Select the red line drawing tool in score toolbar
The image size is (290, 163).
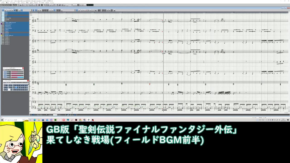[86, 10]
